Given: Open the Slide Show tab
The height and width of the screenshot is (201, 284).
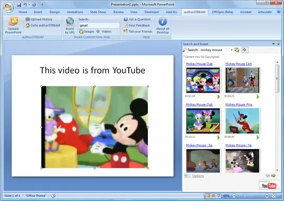Looking at the screenshot, I should [x=98, y=12].
